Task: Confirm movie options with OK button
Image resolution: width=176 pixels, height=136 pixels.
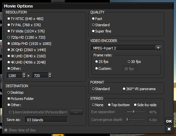Action: [x=169, y=121]
